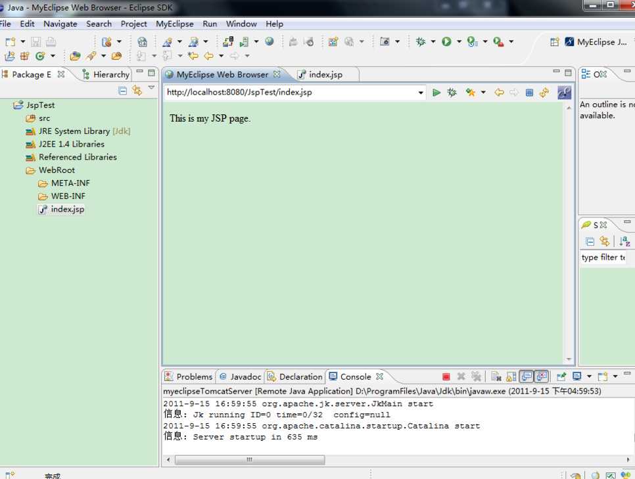
Task: Switch to the Hierarchy tab
Action: pyautogui.click(x=106, y=74)
